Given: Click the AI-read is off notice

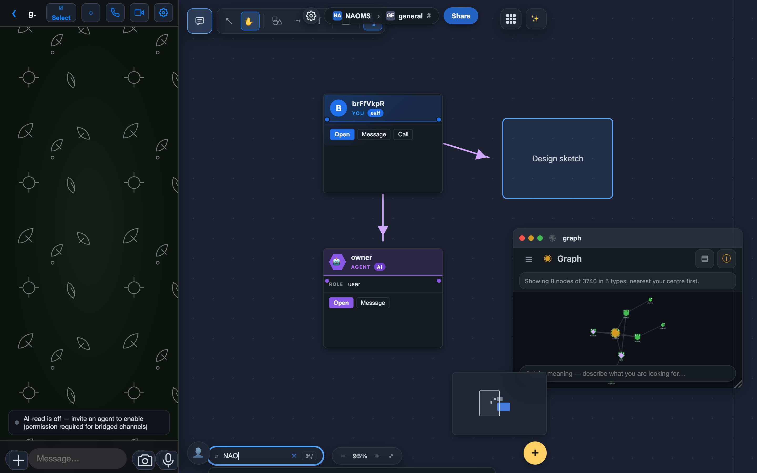Looking at the screenshot, I should click(x=89, y=422).
